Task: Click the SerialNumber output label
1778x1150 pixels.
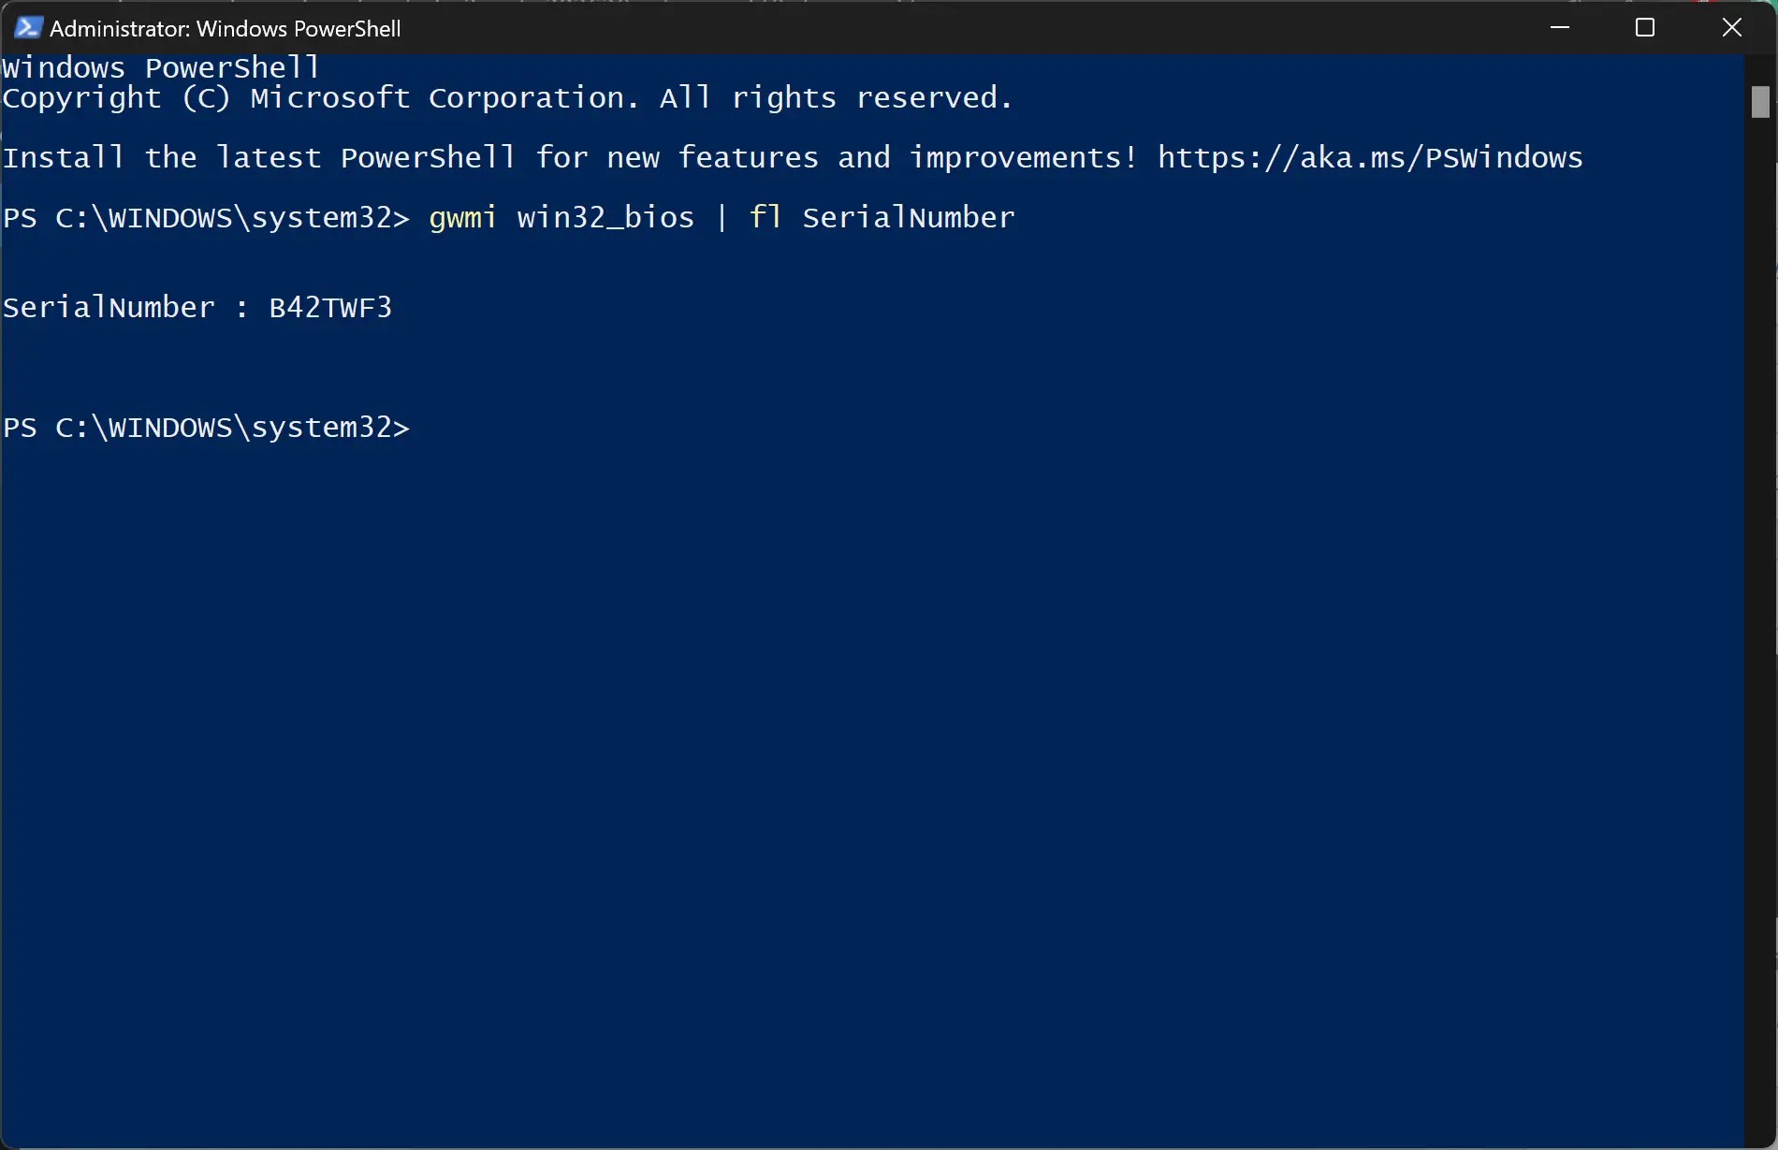Action: tap(106, 307)
